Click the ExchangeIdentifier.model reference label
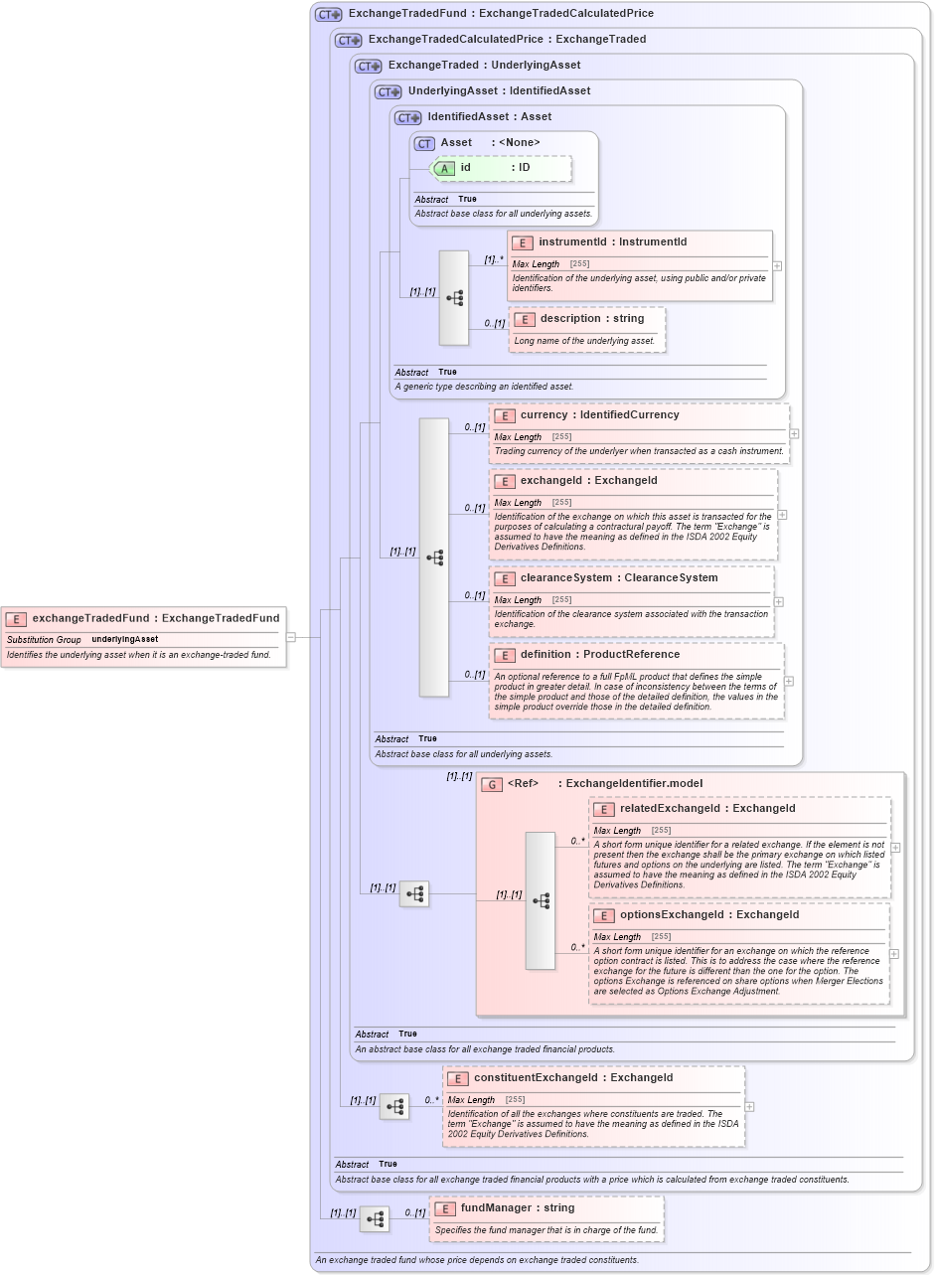The image size is (935, 1275). coord(605,785)
